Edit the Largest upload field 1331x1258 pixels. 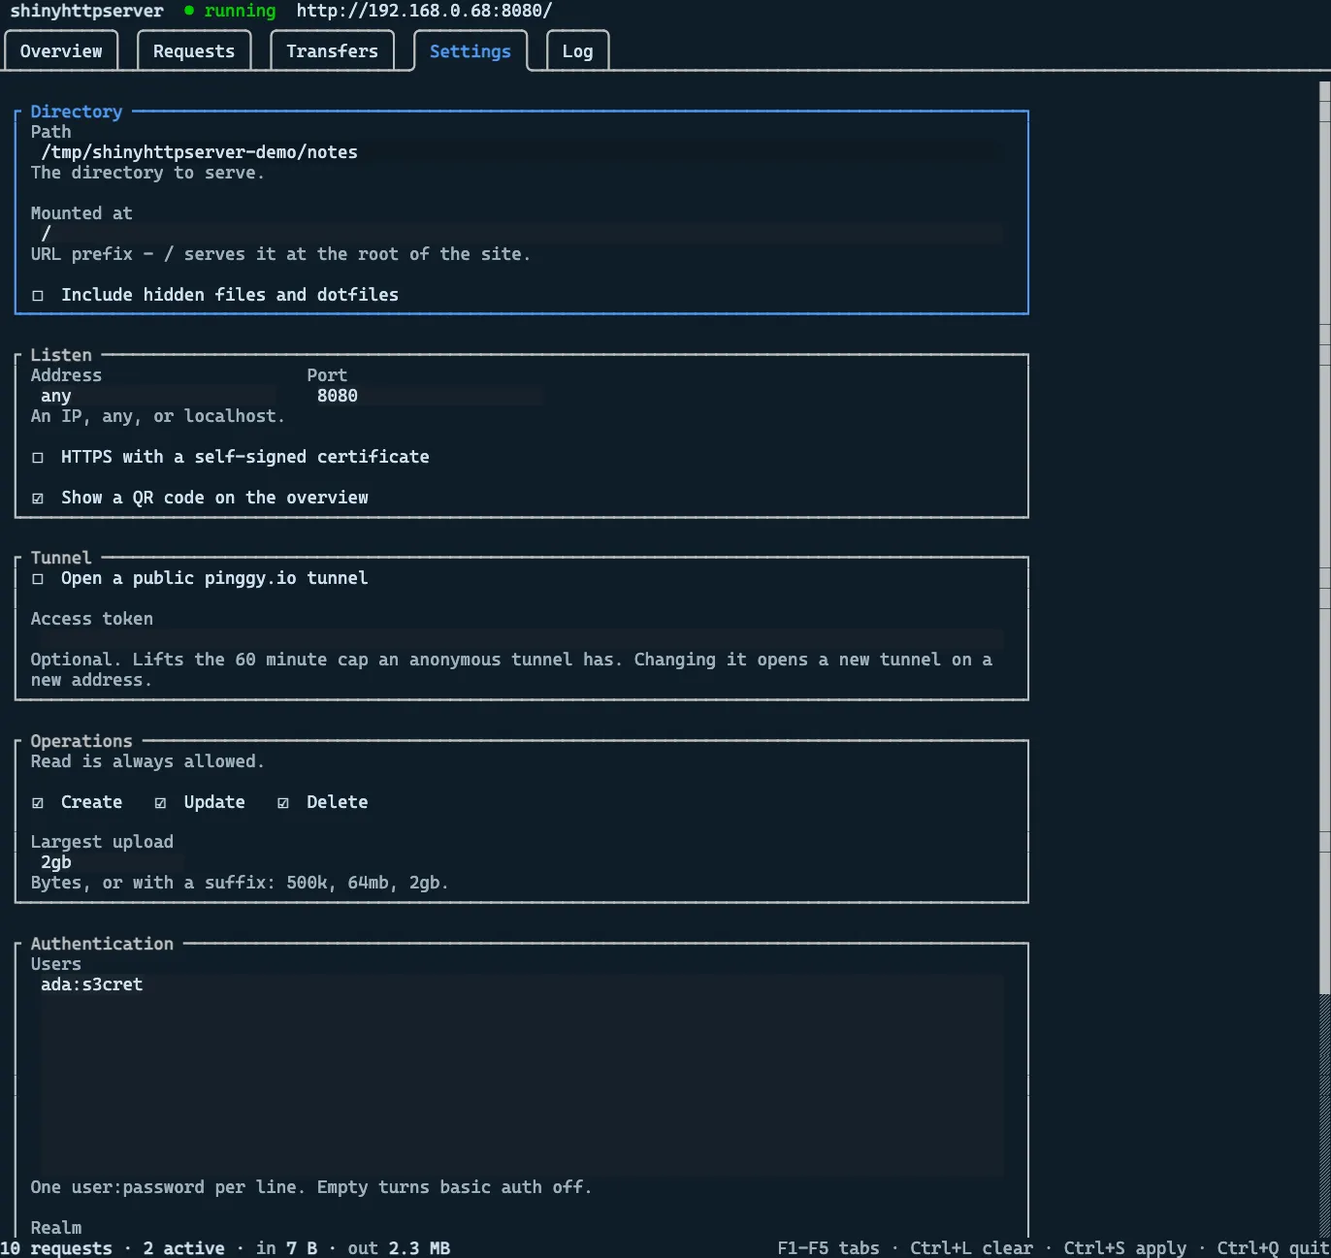[x=108, y=862]
